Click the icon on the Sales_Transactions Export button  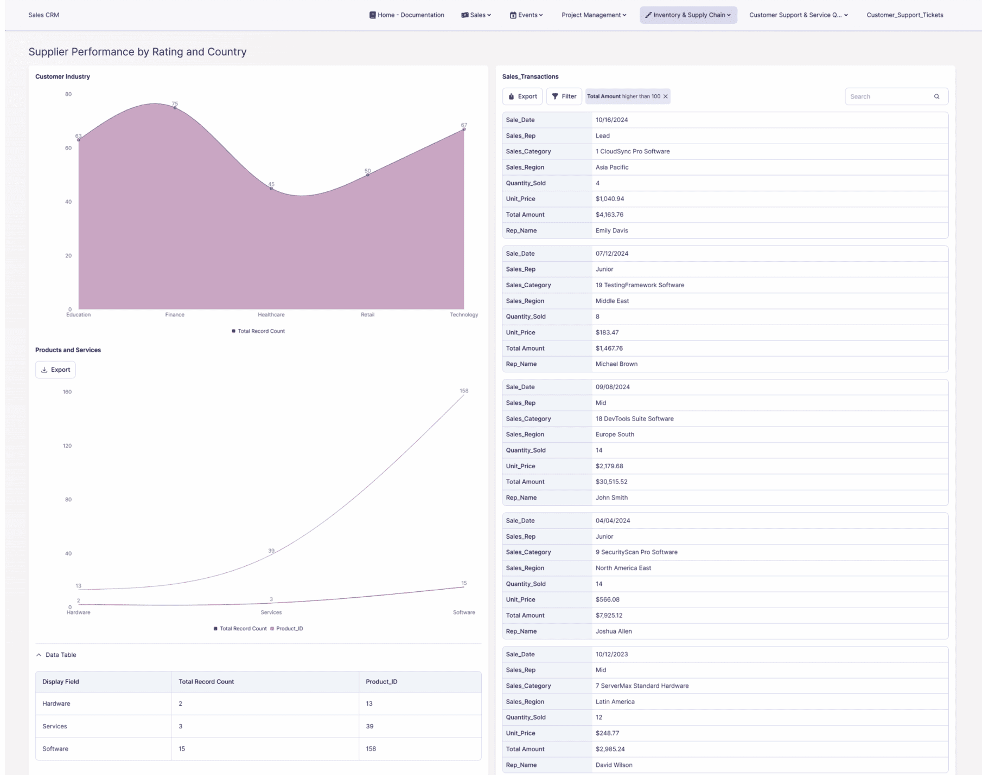[511, 96]
